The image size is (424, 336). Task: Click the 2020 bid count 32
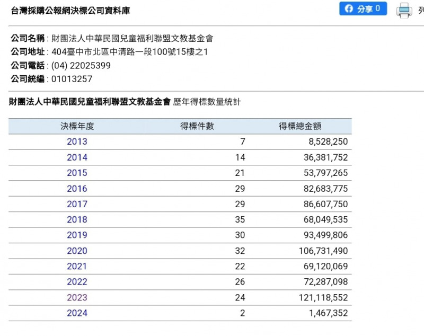click(x=240, y=251)
